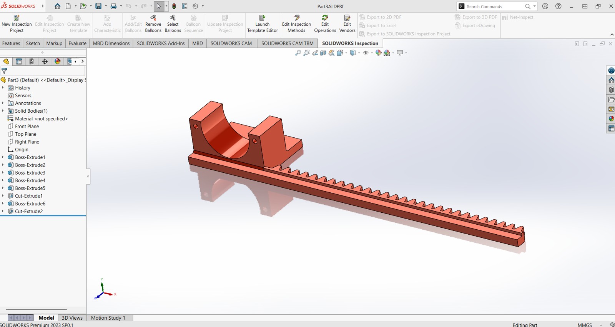Image resolution: width=615 pixels, height=327 pixels.
Task: Click the MMGS unit system in status bar
Action: 585,325
